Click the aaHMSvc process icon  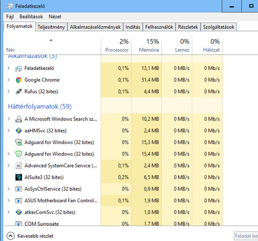pos(19,131)
